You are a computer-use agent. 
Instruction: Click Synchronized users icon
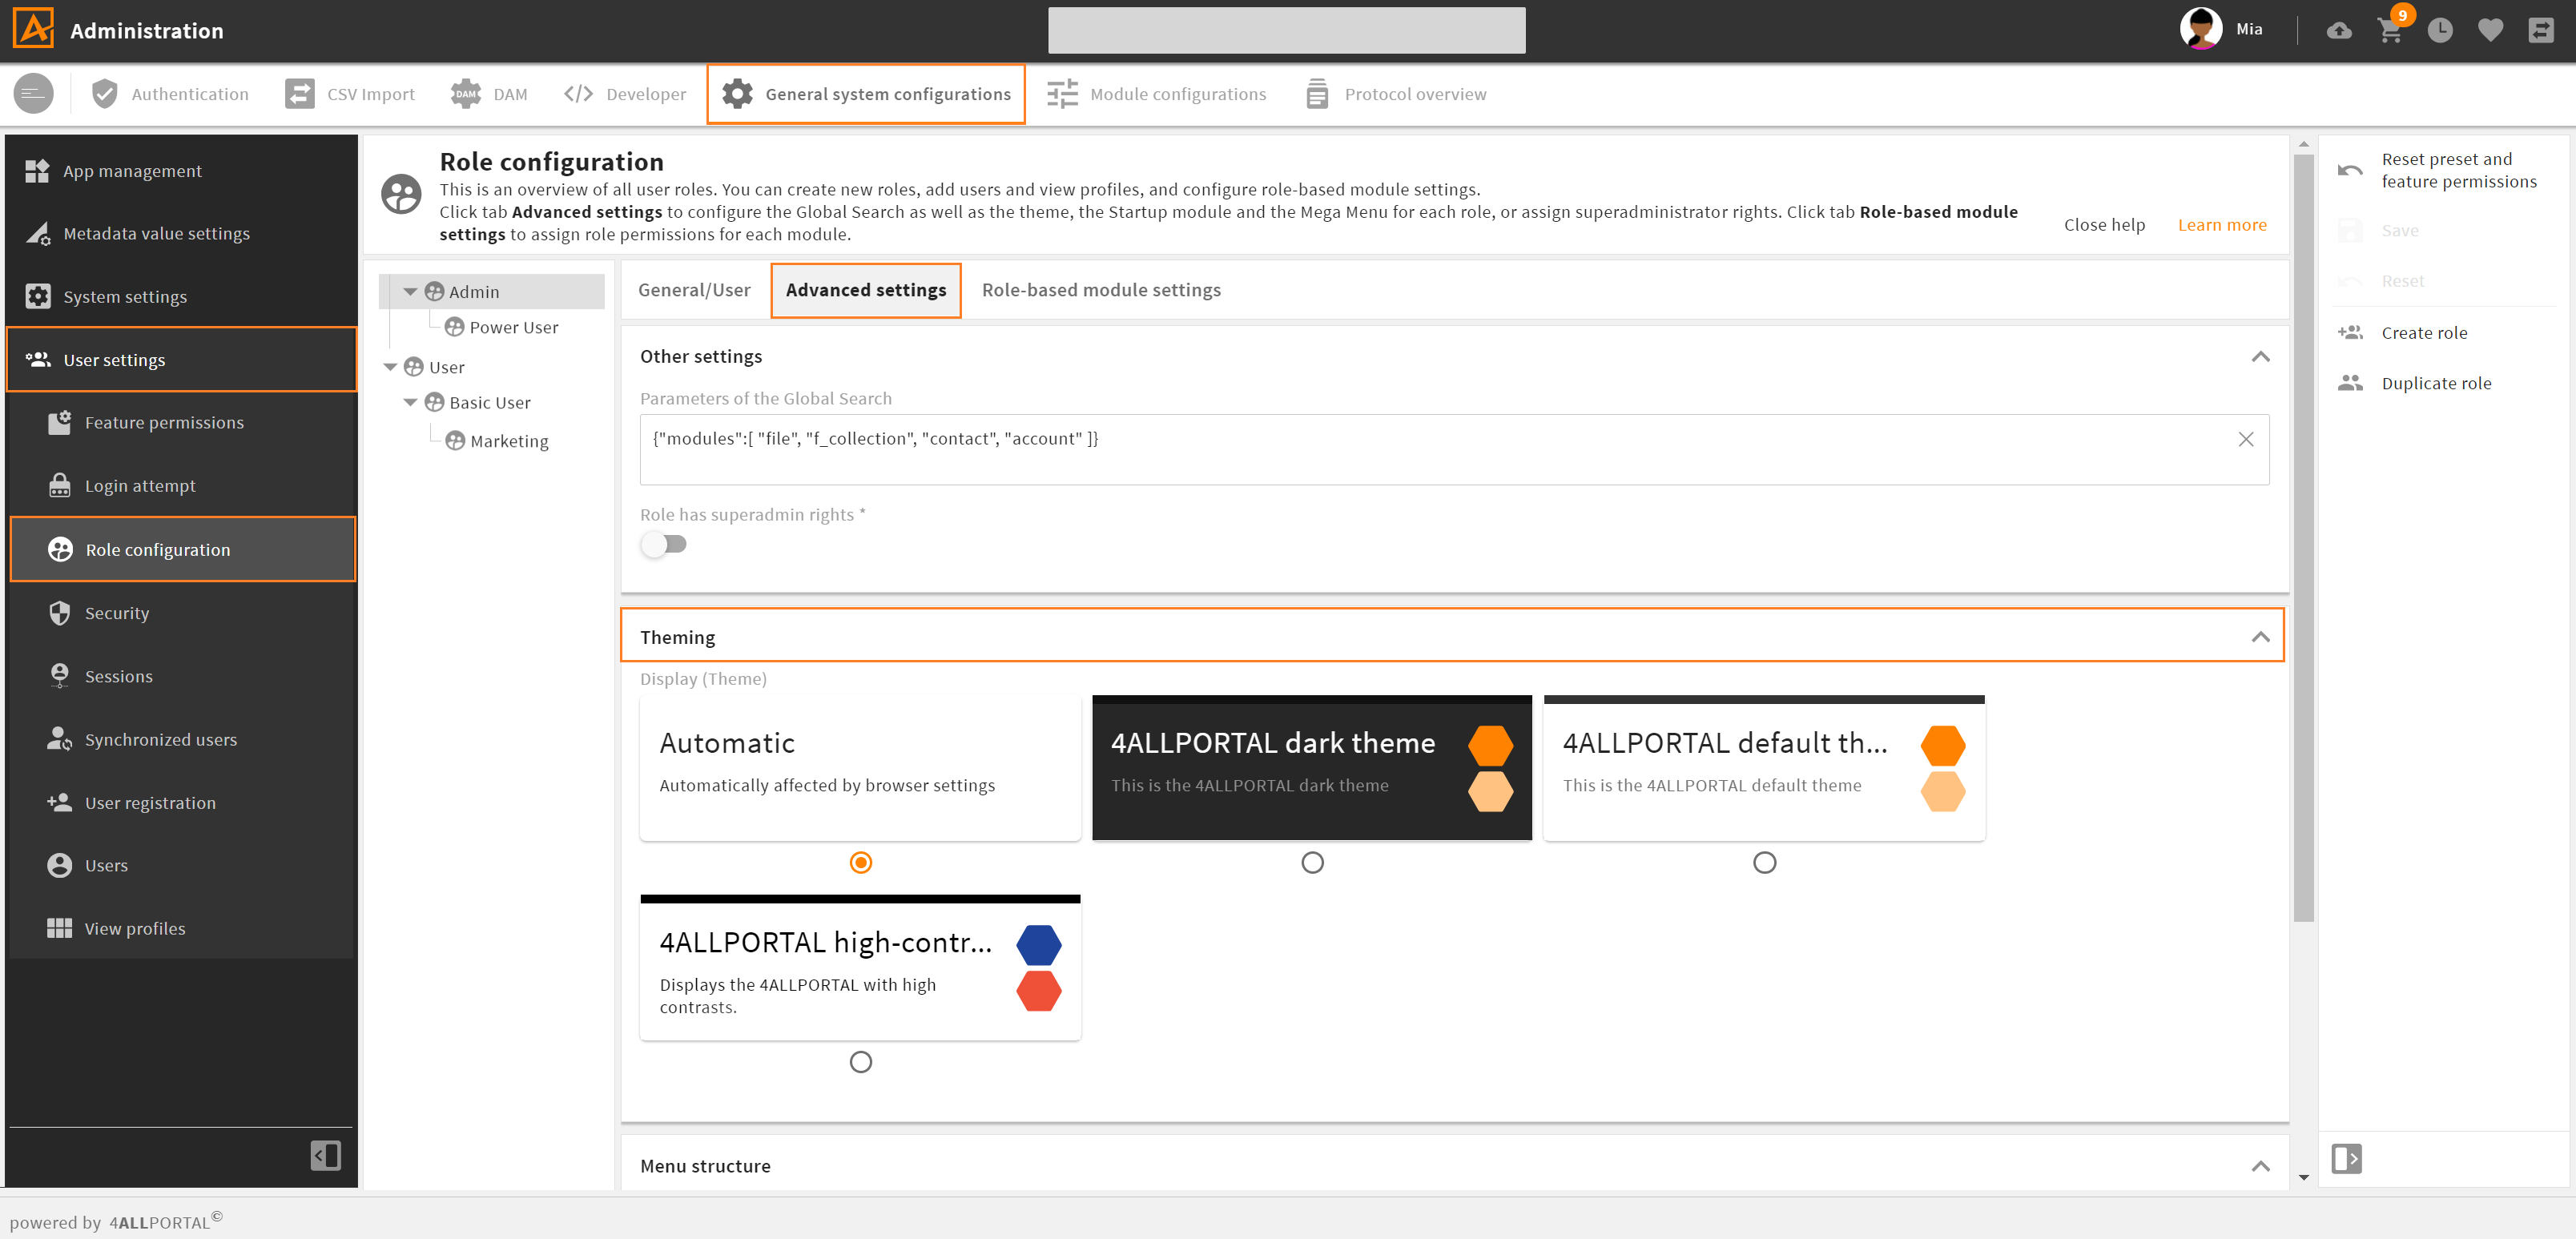click(59, 739)
